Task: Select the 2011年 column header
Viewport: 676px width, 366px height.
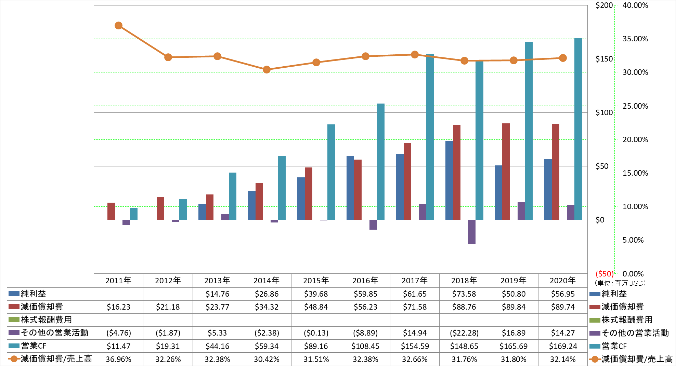Action: 118,281
